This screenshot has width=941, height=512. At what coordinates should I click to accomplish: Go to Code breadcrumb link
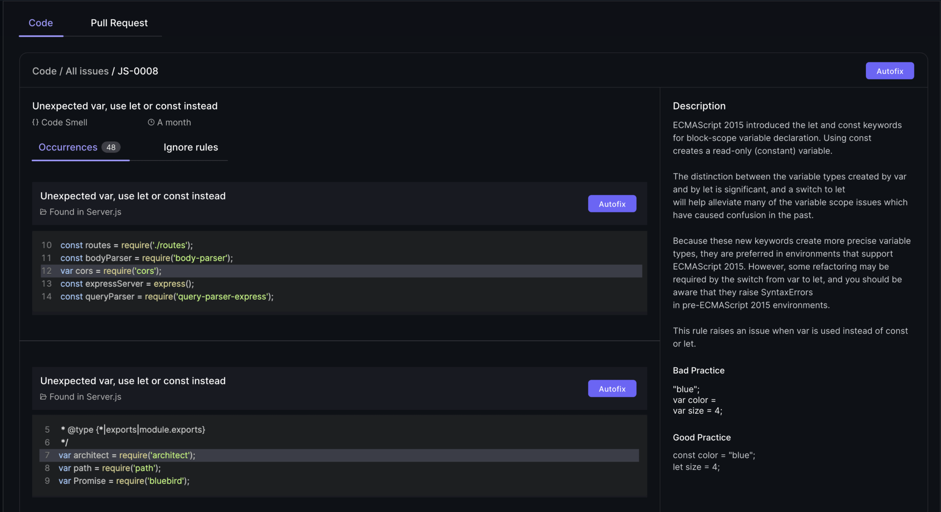(44, 71)
